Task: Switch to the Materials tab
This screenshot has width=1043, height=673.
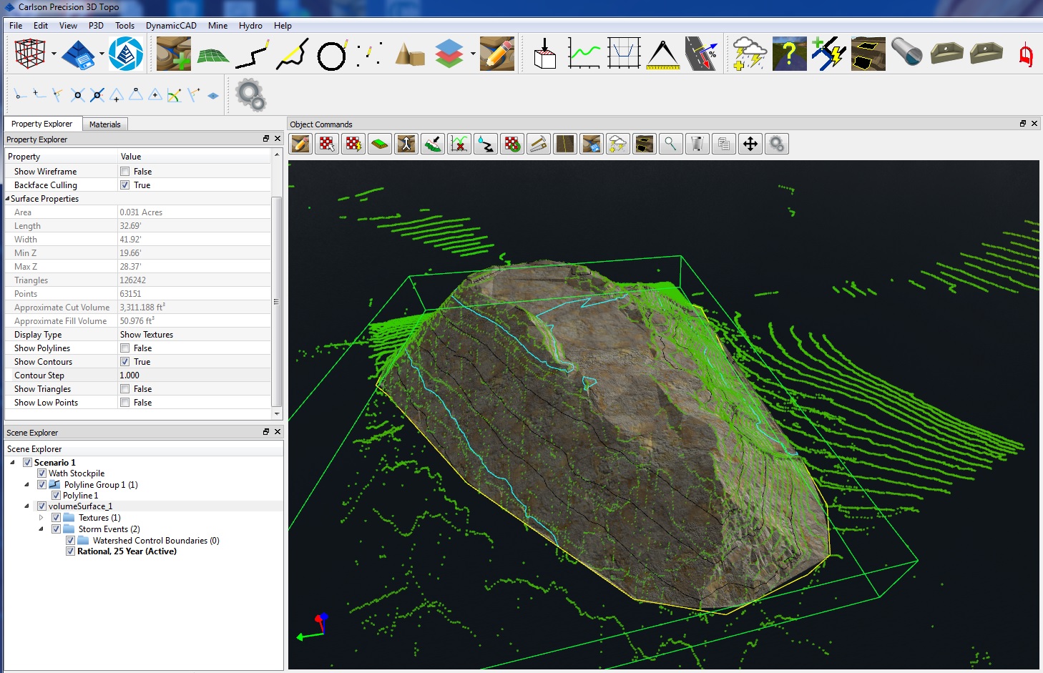Action: coord(104,124)
